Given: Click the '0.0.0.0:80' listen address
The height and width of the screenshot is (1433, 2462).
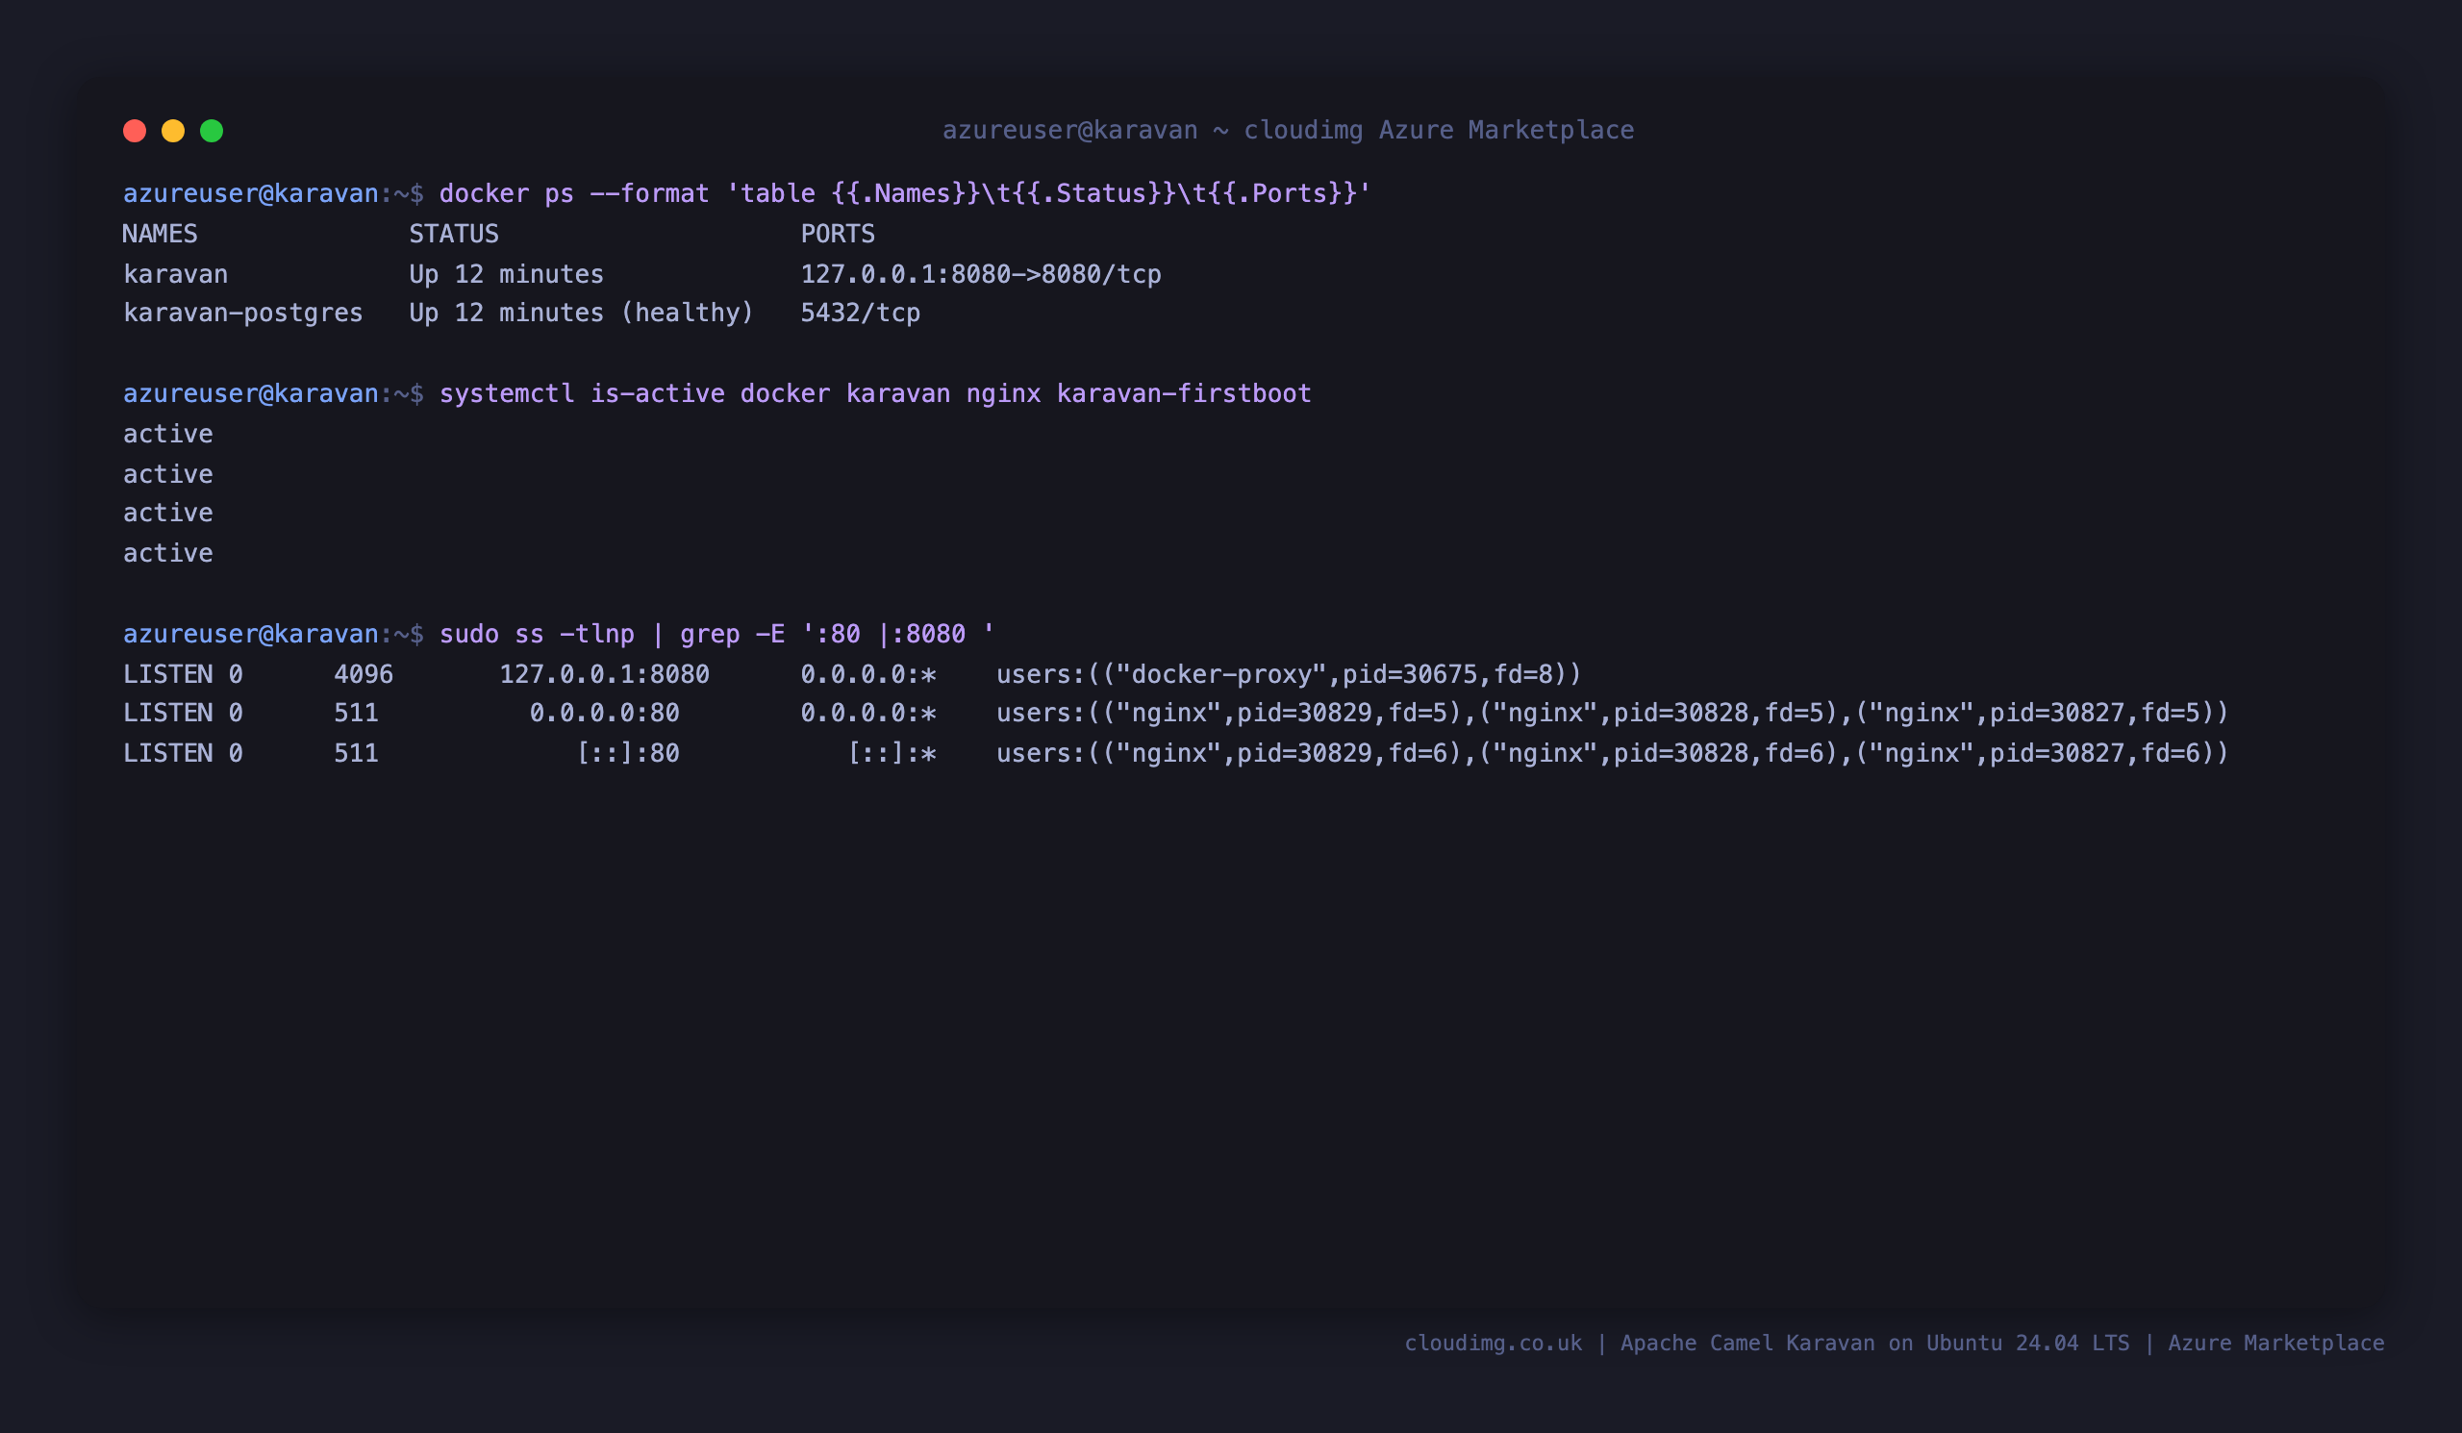Looking at the screenshot, I should [605, 713].
